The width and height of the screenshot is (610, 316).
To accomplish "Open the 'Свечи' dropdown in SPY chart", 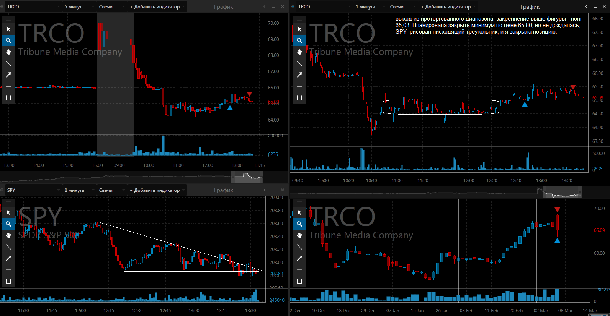I will pyautogui.click(x=111, y=190).
